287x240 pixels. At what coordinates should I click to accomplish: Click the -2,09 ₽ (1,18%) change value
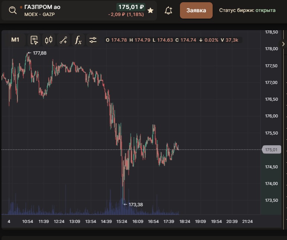[x=126, y=14]
